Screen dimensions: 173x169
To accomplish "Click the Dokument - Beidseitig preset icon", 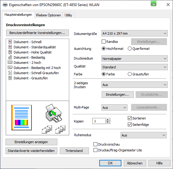I will click(x=10, y=57).
